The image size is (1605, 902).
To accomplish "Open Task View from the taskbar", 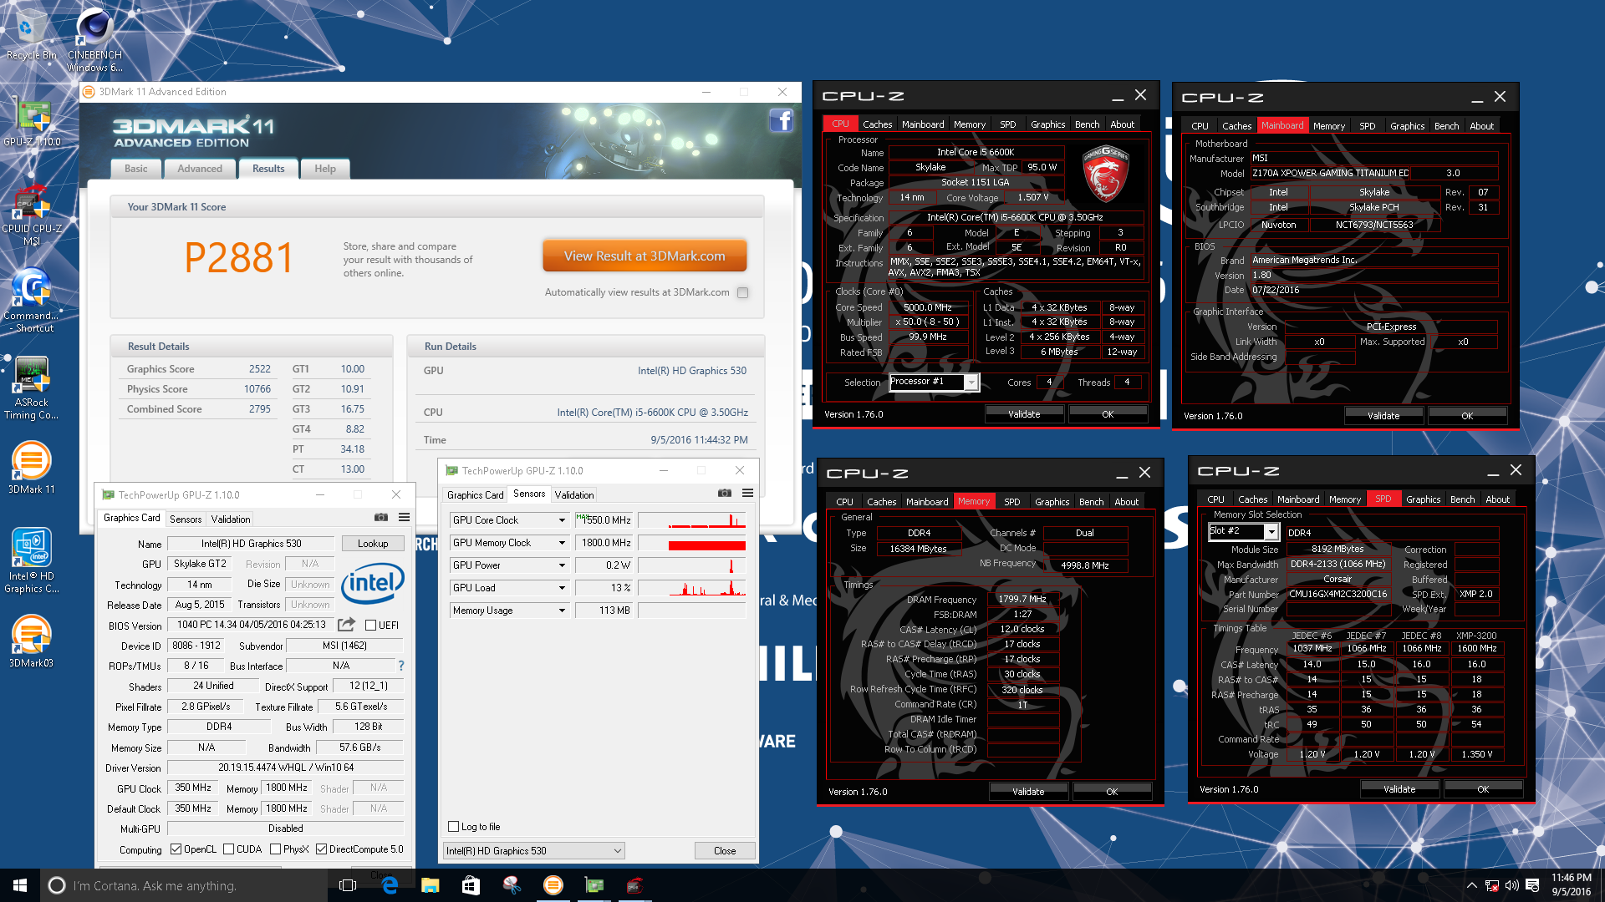I will point(348,885).
